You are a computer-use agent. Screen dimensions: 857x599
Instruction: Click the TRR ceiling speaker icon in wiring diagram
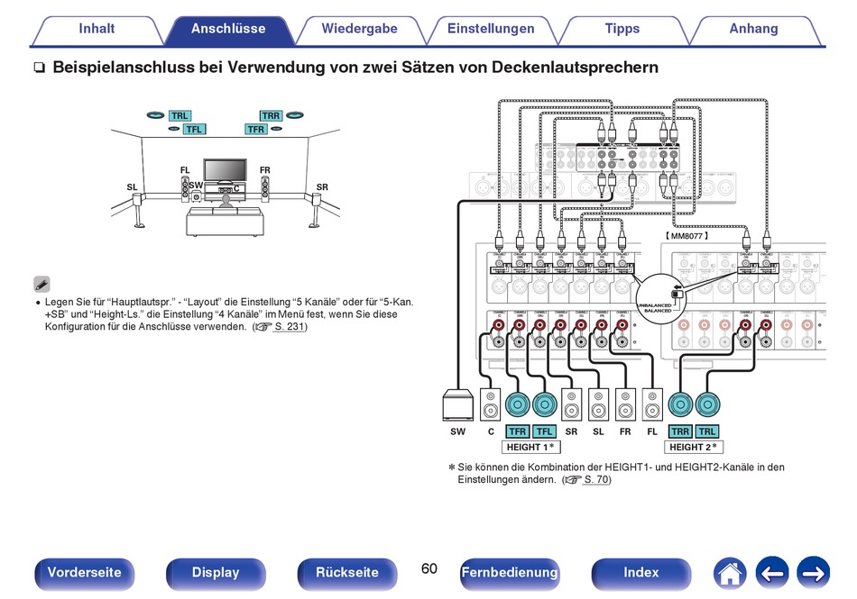pos(680,404)
